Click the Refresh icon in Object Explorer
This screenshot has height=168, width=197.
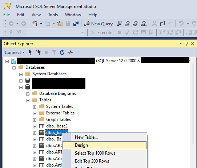click(x=62, y=52)
